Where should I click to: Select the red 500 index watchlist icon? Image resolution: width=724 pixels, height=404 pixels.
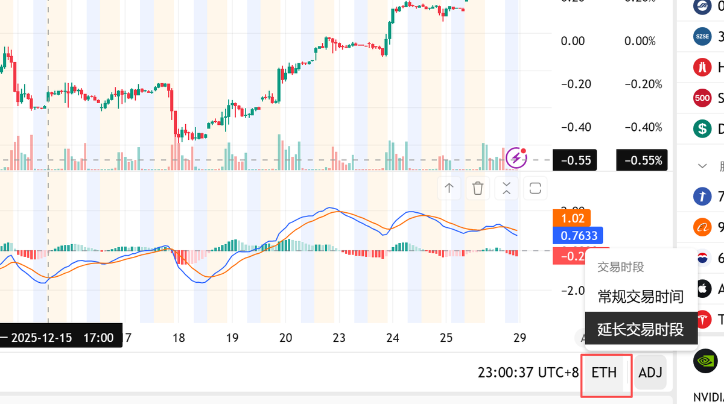(x=702, y=98)
